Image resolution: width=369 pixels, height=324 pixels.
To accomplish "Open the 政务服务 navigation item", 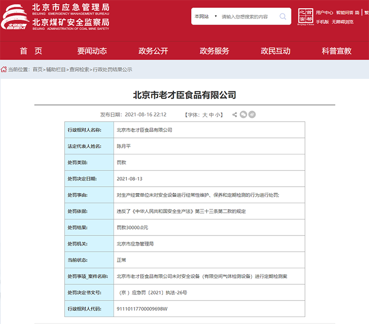I will point(214,51).
